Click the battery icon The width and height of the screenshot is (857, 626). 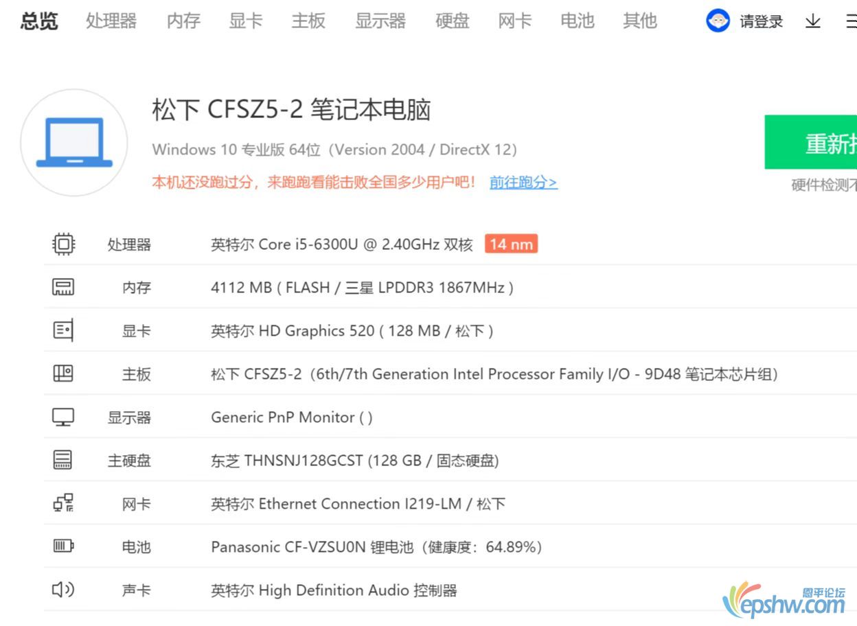click(x=63, y=546)
